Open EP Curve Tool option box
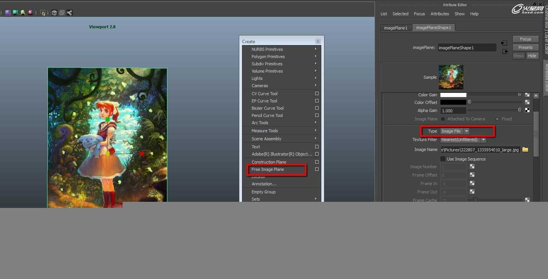 317,101
